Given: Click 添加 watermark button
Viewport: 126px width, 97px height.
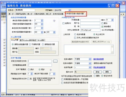Looking at the screenshot, I should tap(98, 72).
